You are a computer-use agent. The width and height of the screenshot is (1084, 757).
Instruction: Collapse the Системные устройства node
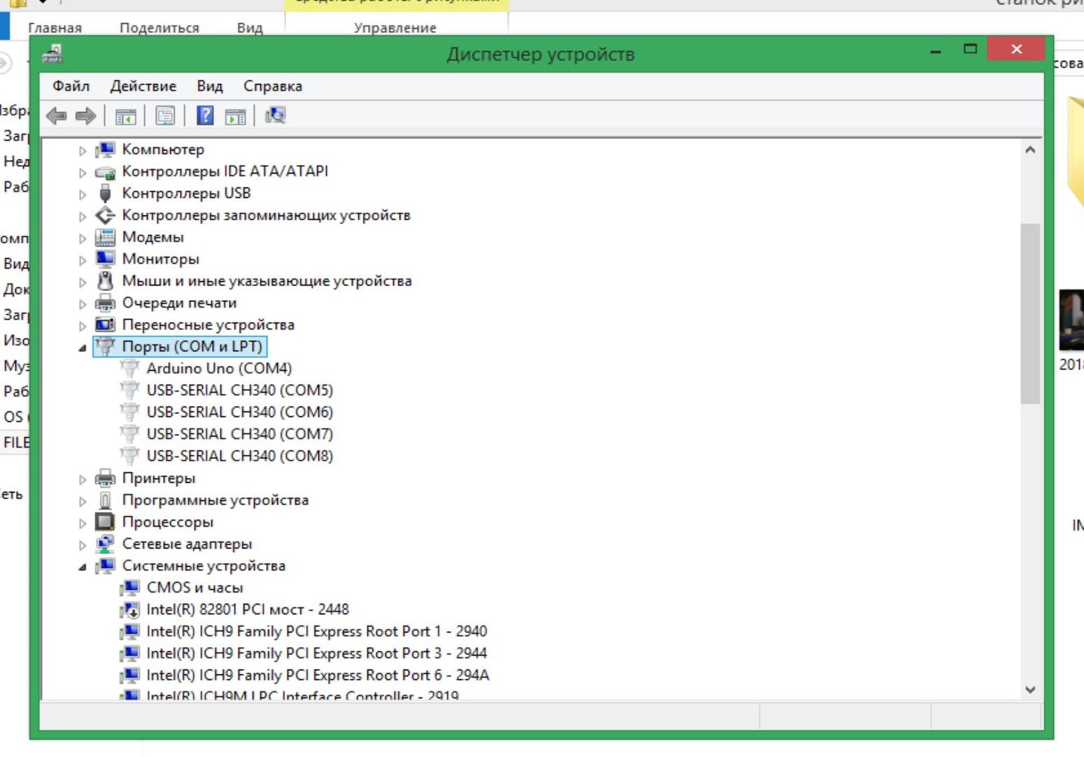pyautogui.click(x=83, y=567)
